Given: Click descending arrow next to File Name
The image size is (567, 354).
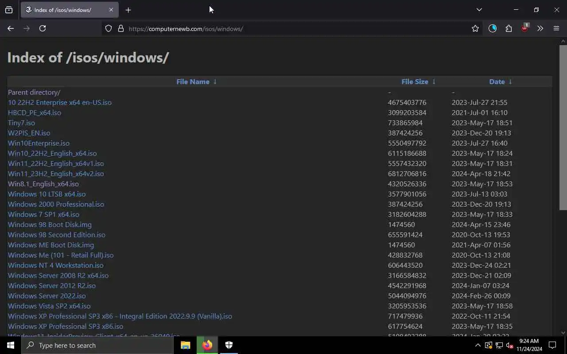Looking at the screenshot, I should click(215, 81).
